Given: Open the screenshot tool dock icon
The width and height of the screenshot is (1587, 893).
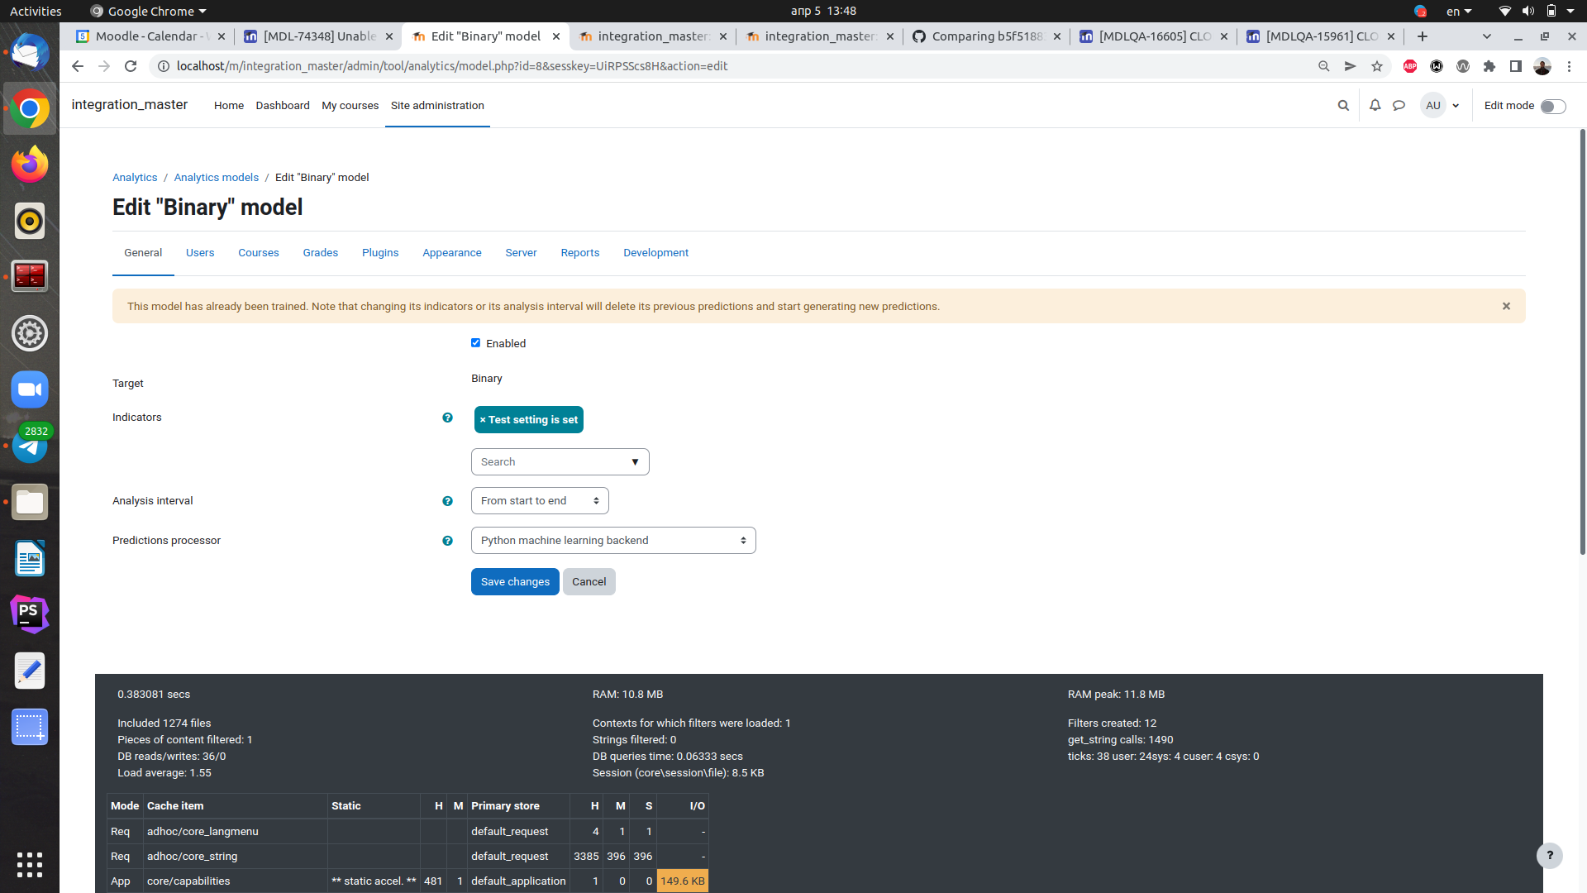Looking at the screenshot, I should tap(30, 727).
